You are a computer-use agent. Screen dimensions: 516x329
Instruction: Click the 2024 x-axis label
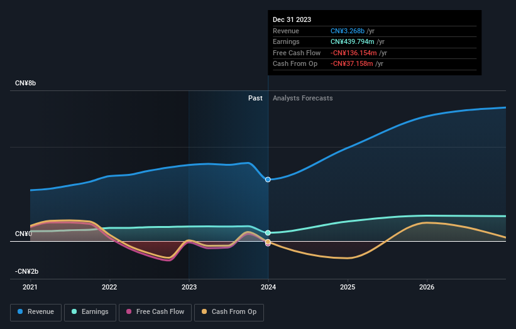268,287
